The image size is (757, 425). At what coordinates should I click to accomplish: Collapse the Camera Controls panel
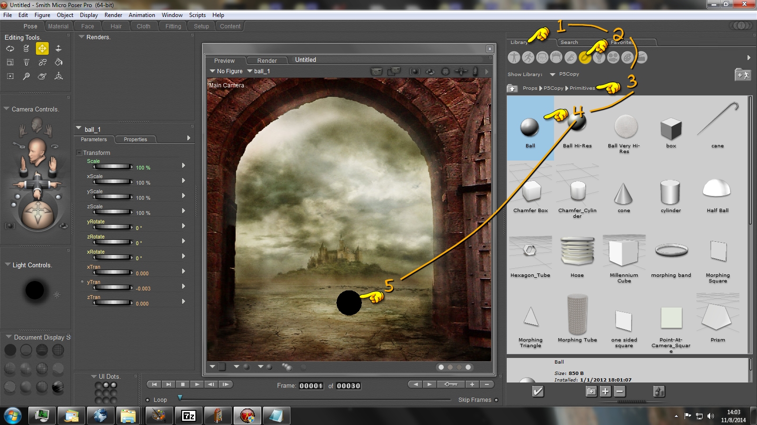coord(7,109)
